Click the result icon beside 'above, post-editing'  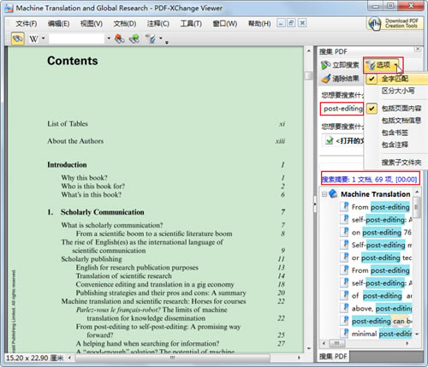coord(345,308)
